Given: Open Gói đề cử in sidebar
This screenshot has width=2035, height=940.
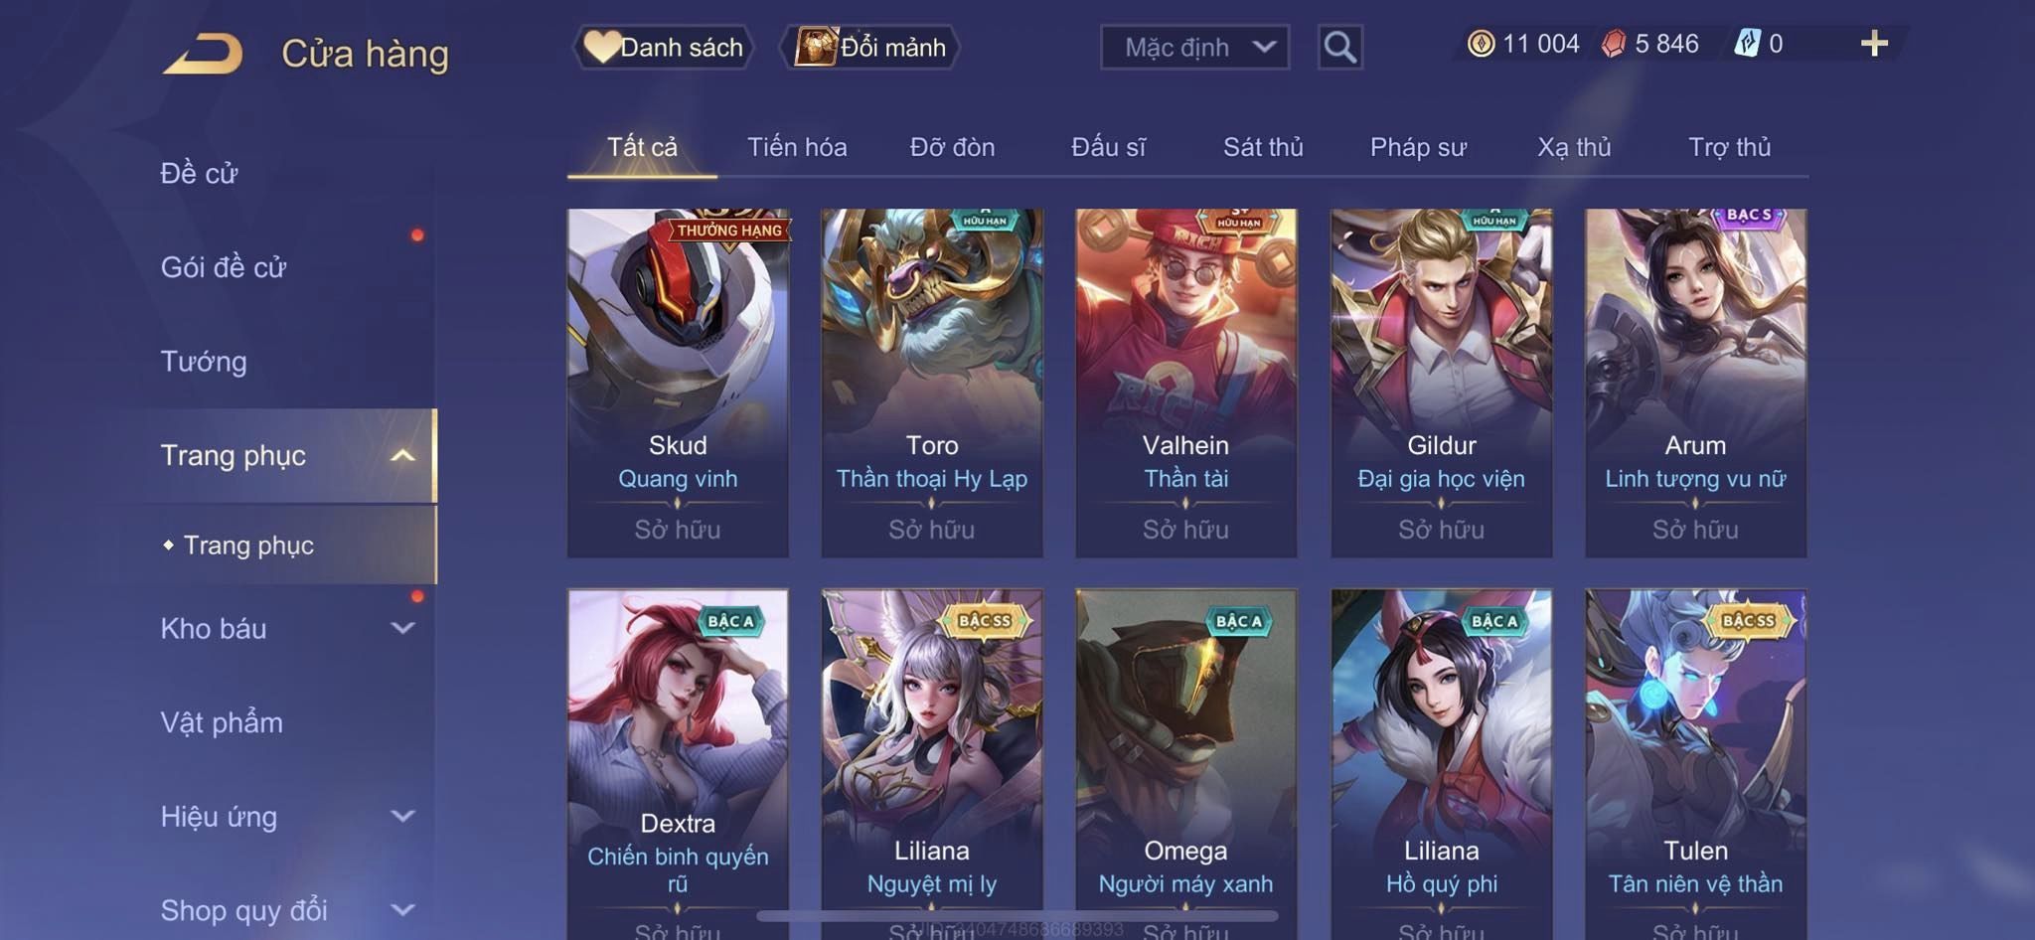Looking at the screenshot, I should click(224, 266).
